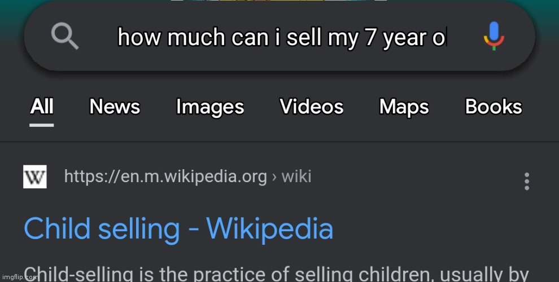Click the en.m.wikipedia.org URL text
This screenshot has height=282, width=559.
pyautogui.click(x=165, y=177)
